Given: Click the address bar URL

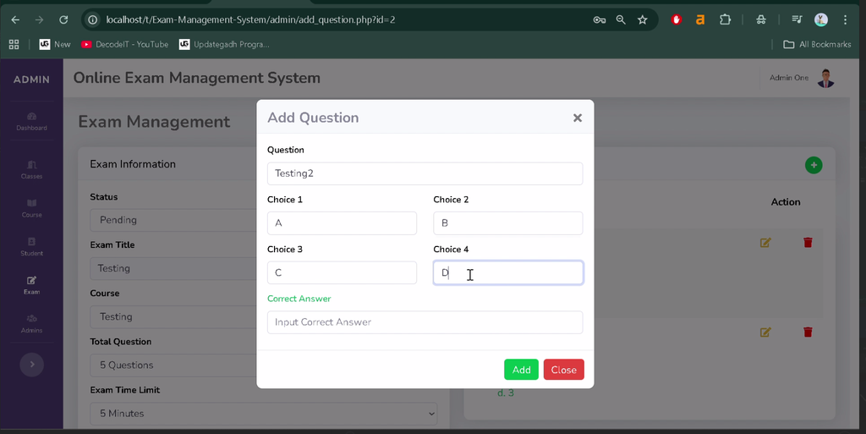Looking at the screenshot, I should click(x=250, y=19).
